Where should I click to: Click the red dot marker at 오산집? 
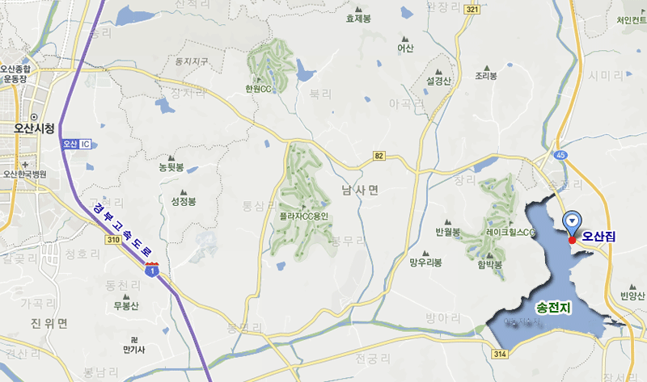[572, 240]
